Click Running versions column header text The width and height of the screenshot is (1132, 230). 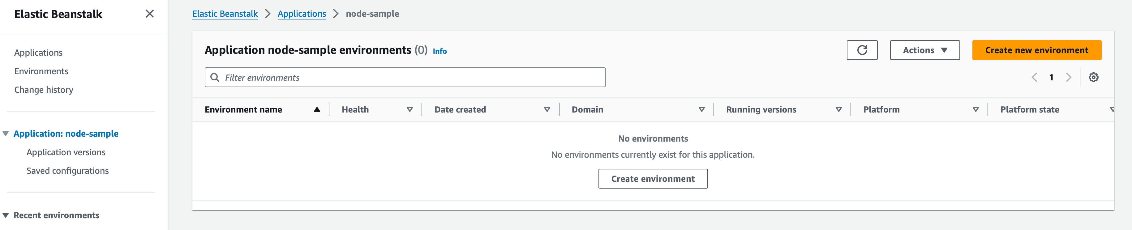[761, 110]
